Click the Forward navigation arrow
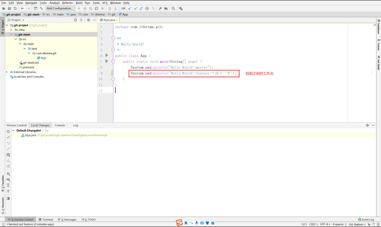 pos(28,8)
